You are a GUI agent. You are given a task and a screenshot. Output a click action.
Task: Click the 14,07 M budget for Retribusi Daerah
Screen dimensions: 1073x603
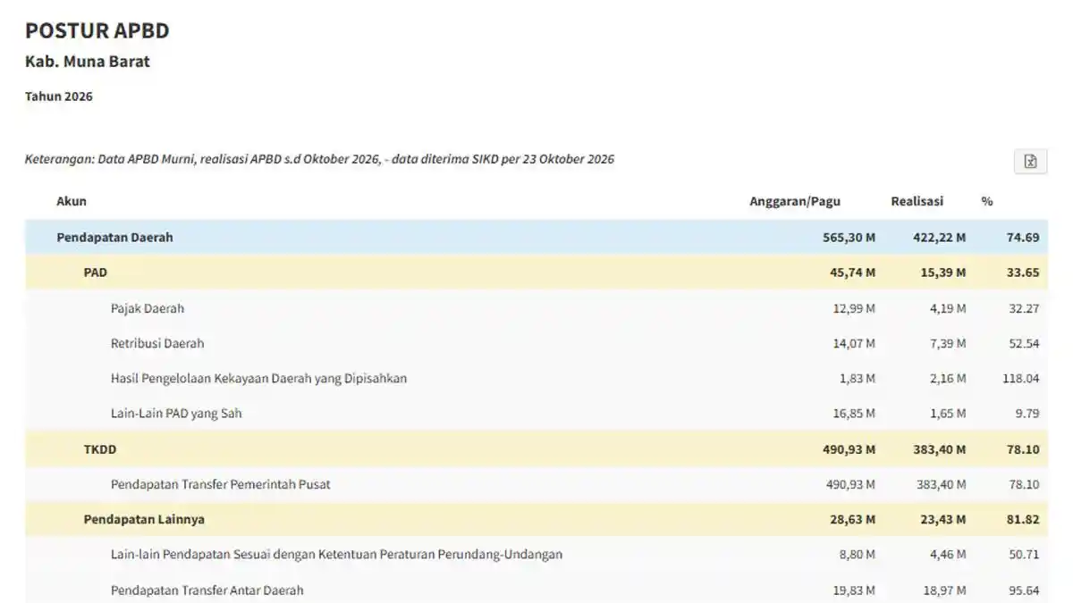coord(853,343)
